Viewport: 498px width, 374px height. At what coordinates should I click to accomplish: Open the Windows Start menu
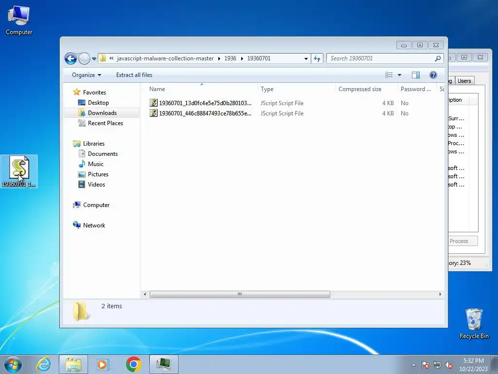point(13,364)
